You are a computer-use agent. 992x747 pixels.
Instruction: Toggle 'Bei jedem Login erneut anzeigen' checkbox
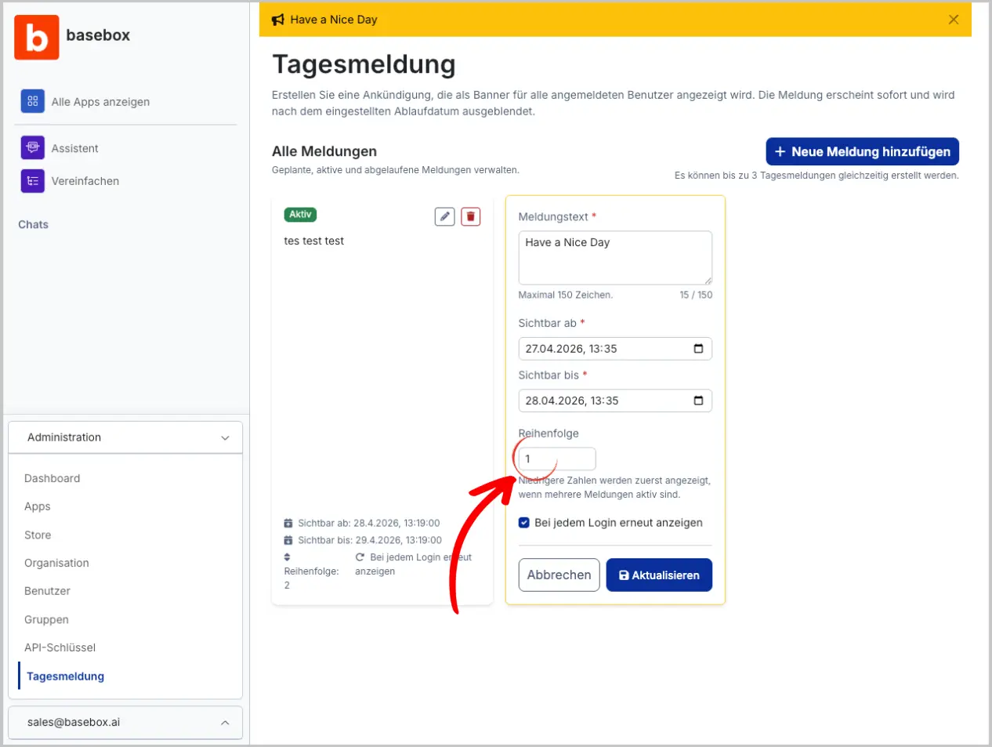coord(524,523)
